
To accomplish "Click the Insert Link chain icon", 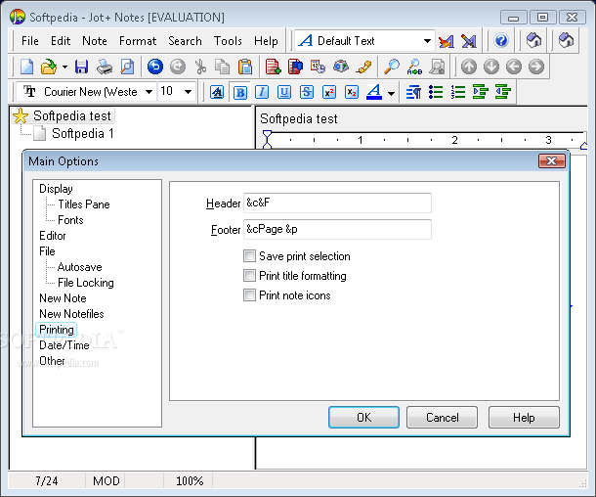I will point(363,67).
